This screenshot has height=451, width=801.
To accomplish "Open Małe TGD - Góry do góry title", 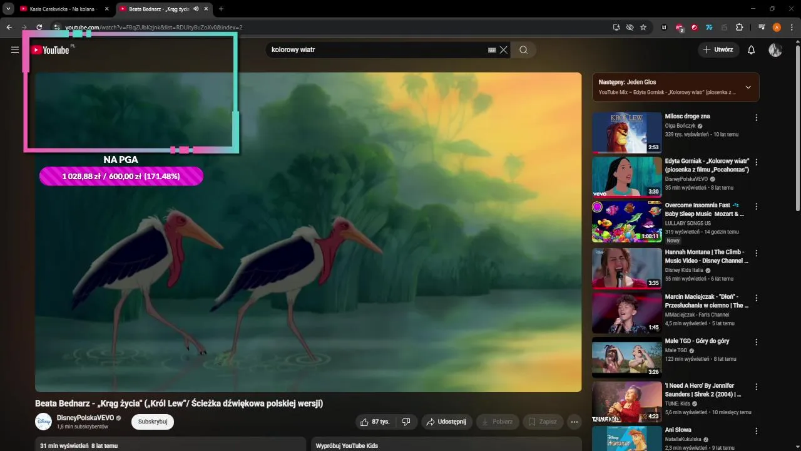I will coord(697,341).
